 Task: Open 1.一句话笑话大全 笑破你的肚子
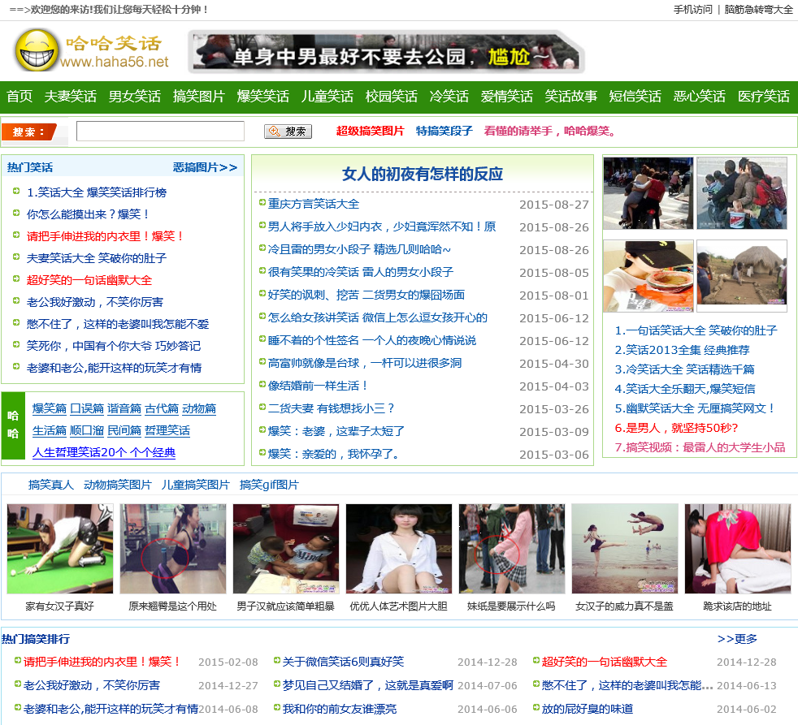coord(696,331)
